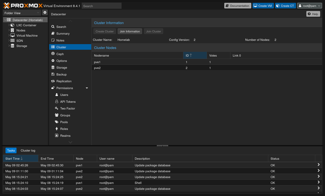The height and width of the screenshot is (196, 325).
Task: Click the Help question mark icon
Action: click(x=309, y=14)
